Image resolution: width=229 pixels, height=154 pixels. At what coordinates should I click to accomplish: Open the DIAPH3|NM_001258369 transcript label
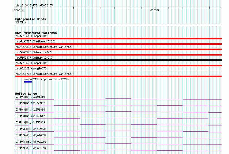(x=30, y=122)
